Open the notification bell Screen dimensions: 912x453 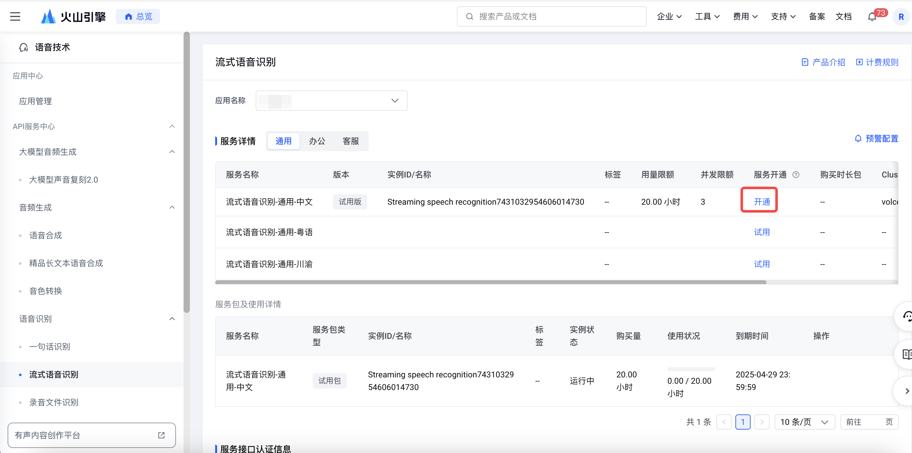tap(871, 17)
